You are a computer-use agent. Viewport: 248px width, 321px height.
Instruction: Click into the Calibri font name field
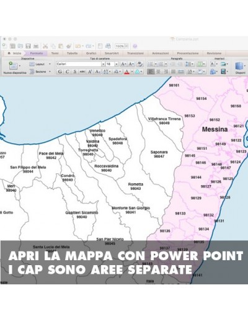click(x=79, y=64)
